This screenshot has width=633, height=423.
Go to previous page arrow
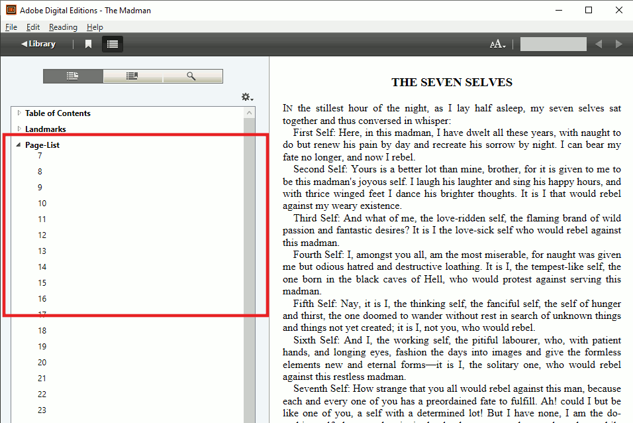599,44
